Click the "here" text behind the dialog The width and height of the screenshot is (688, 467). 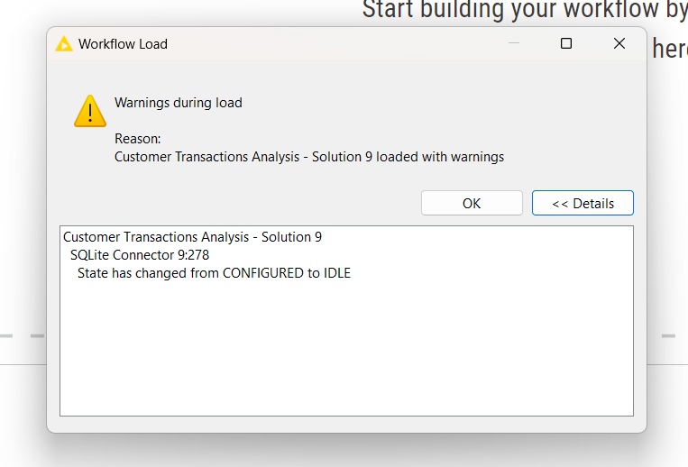[x=669, y=49]
